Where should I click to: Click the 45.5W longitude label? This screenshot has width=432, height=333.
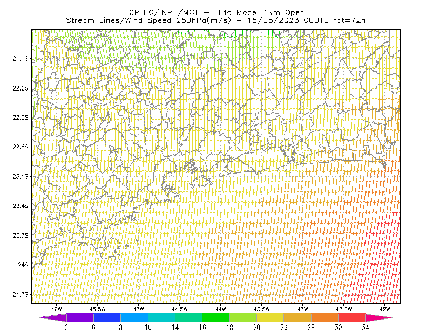coord(98,309)
